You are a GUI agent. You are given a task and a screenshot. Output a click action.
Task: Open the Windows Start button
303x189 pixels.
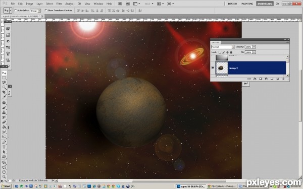coord(6,186)
